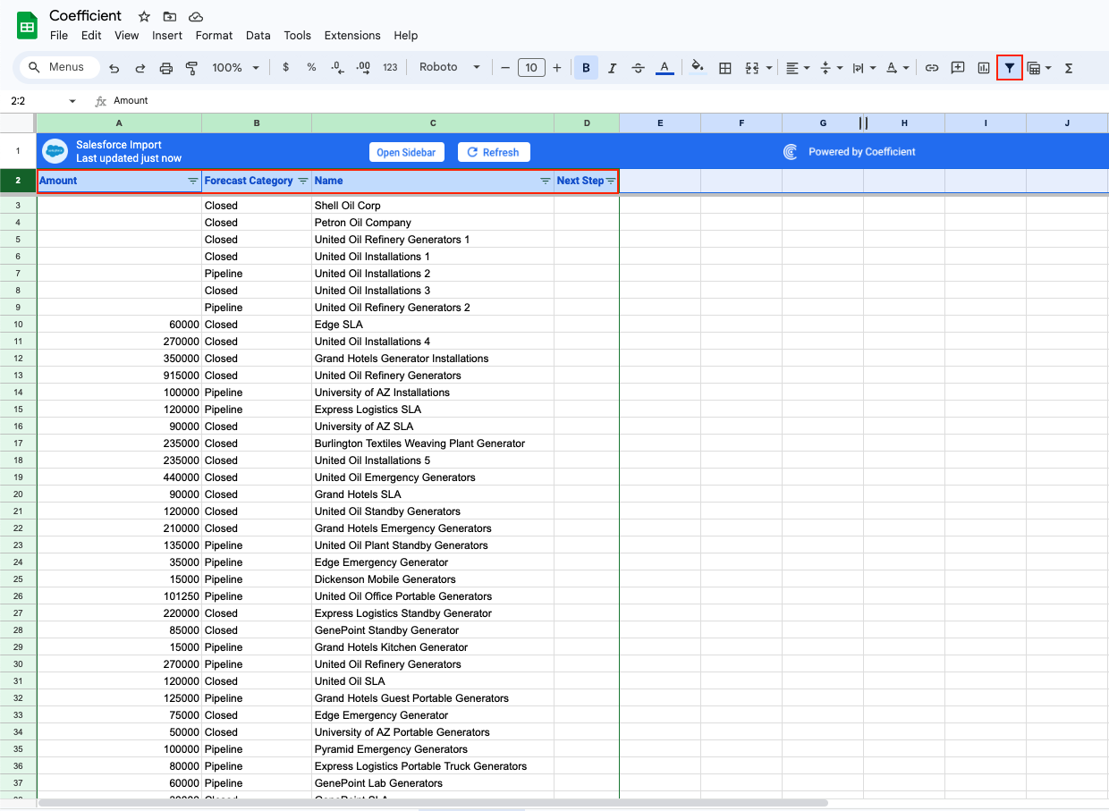Screen dimensions: 1109x811
Task: Open the File menu
Action: [x=59, y=36]
